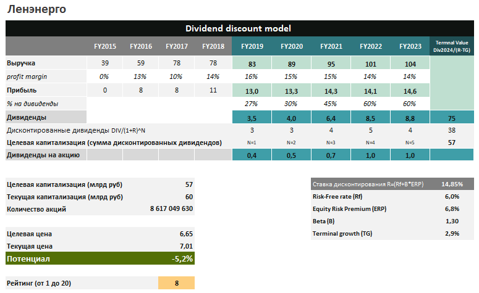Click the FY2021 revenue cell showing 95
The width and height of the screenshot is (479, 293).
[x=331, y=64]
